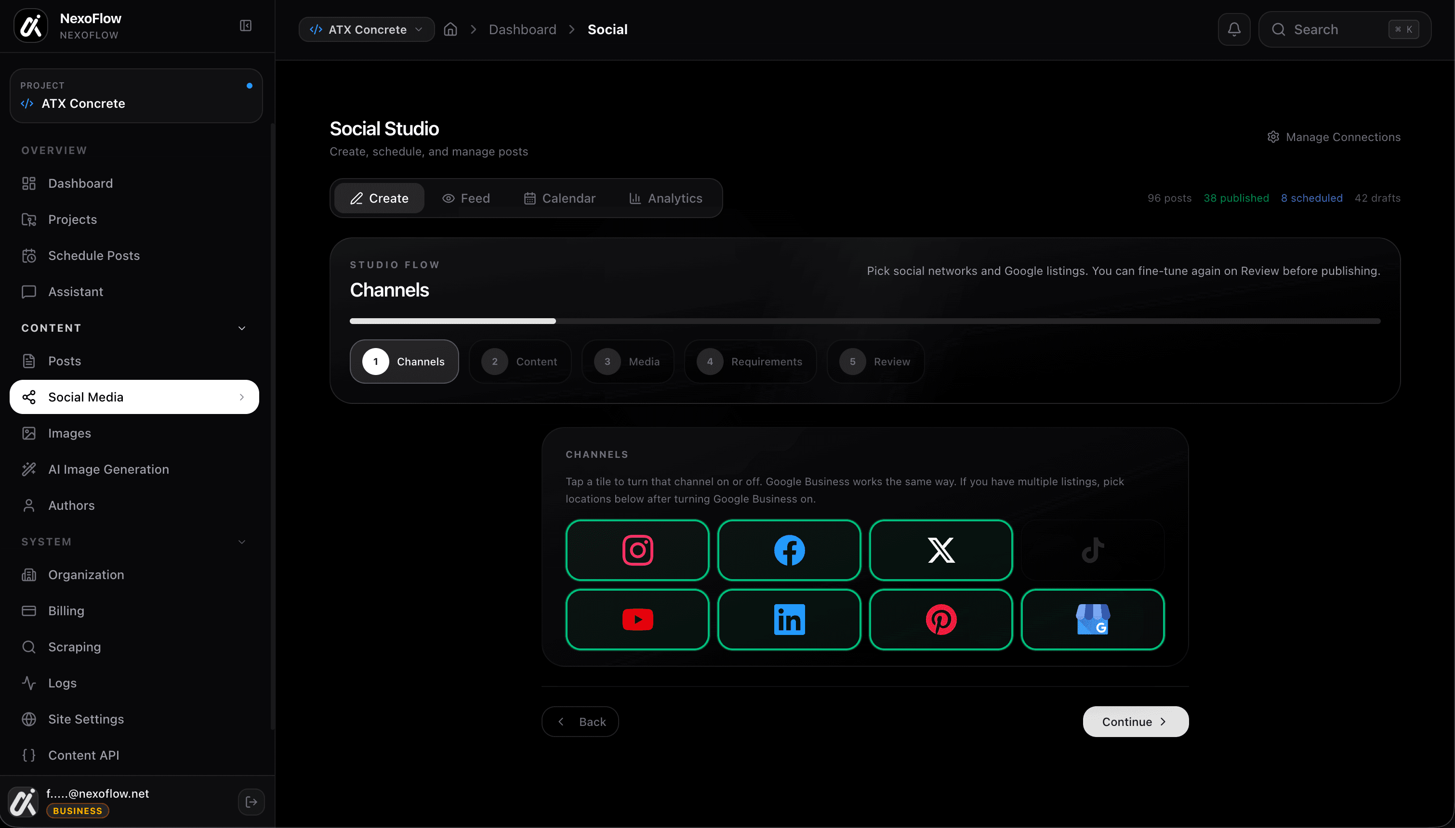Enable the TikTok channel tile

coord(1092,550)
